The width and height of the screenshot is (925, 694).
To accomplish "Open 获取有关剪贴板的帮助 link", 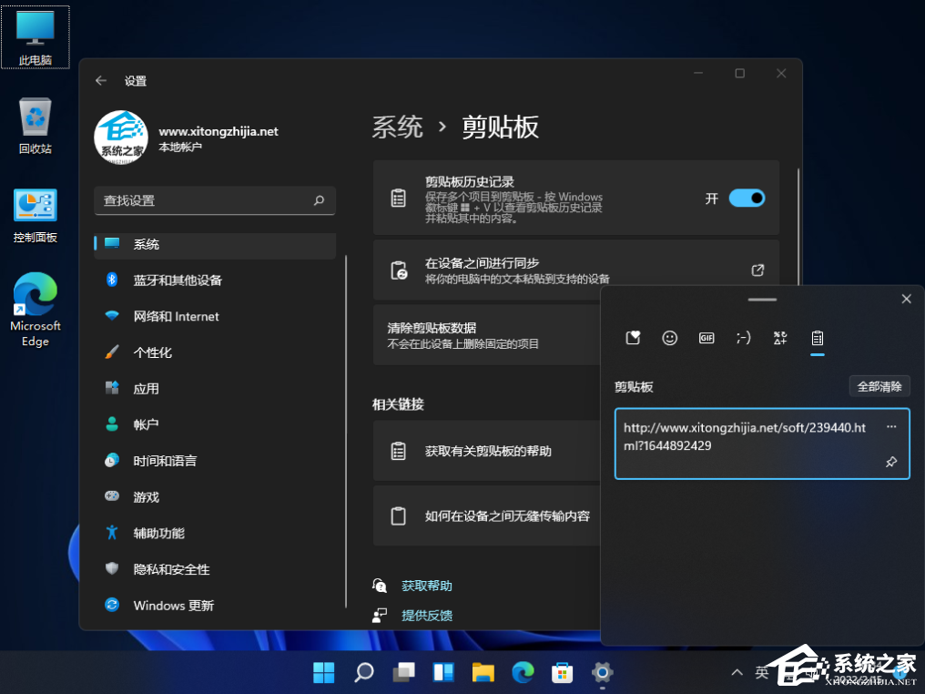I will pos(487,451).
